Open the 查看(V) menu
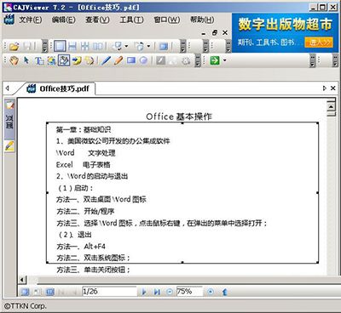Image resolution: width=341 pixels, height=313 pixels. coord(97,20)
